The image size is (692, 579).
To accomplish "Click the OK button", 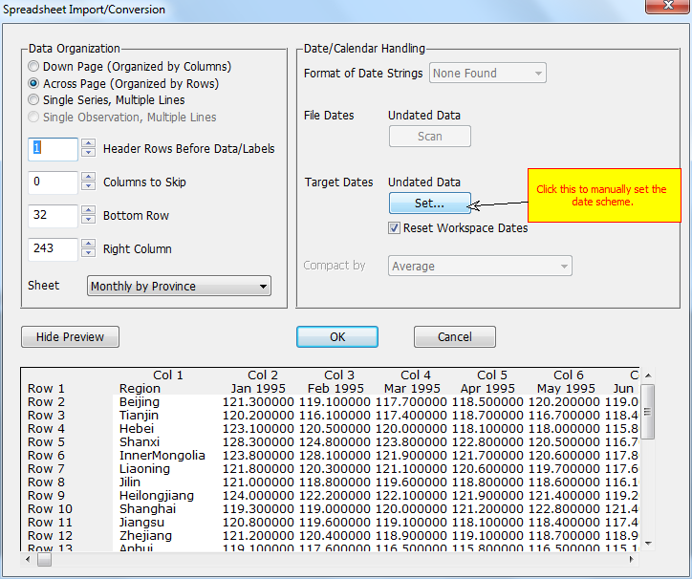I will coord(336,336).
